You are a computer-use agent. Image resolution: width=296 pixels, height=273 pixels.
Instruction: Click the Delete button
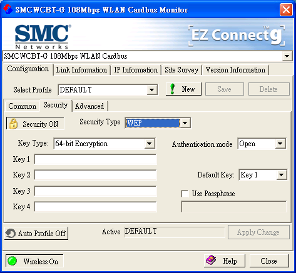click(268, 89)
